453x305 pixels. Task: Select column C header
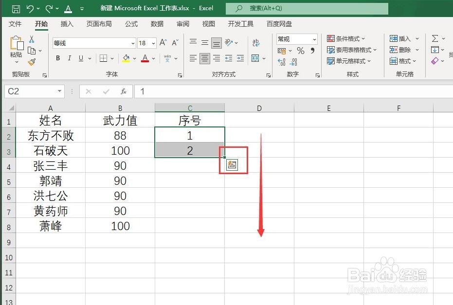(x=190, y=108)
